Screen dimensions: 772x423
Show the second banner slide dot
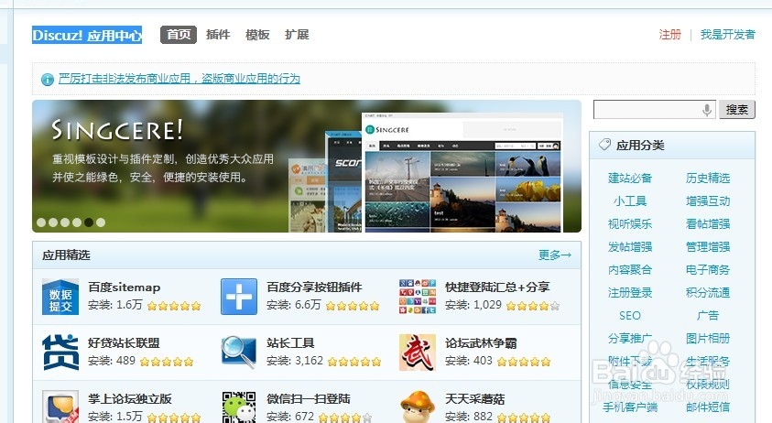coord(53,222)
